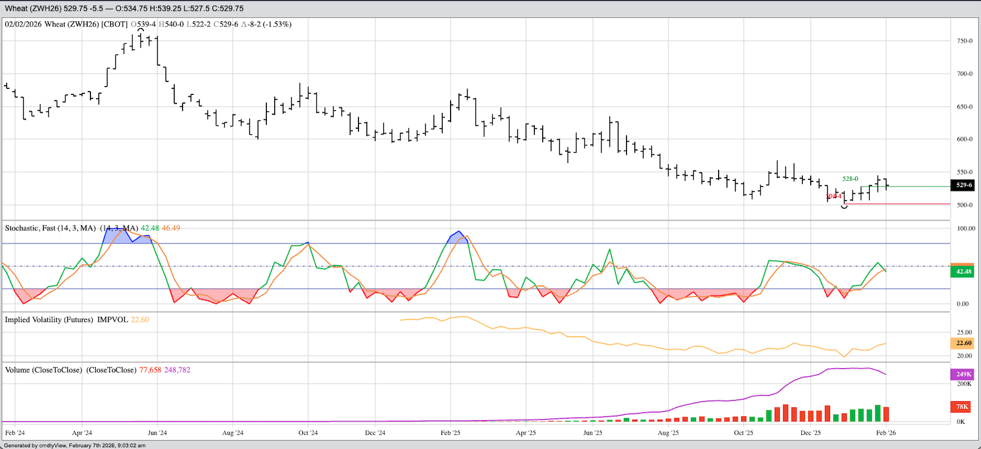Click the black 529-6 last price tag

[x=961, y=185]
